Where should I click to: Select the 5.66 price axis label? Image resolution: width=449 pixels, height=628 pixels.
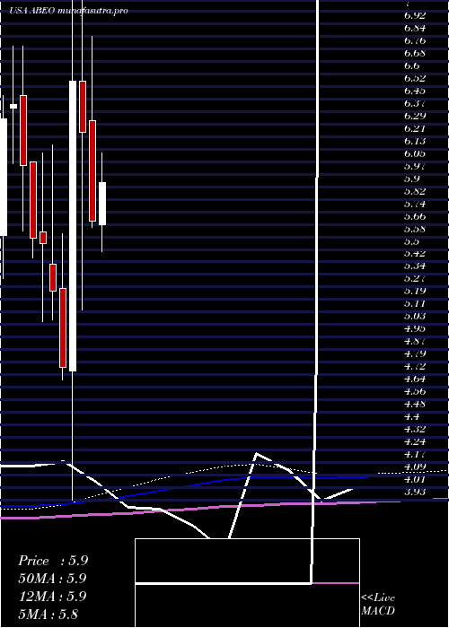coord(415,217)
